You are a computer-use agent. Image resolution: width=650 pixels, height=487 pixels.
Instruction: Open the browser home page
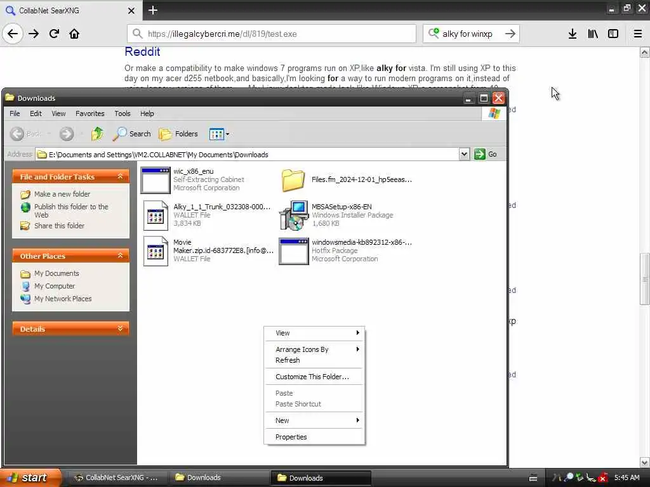point(74,34)
